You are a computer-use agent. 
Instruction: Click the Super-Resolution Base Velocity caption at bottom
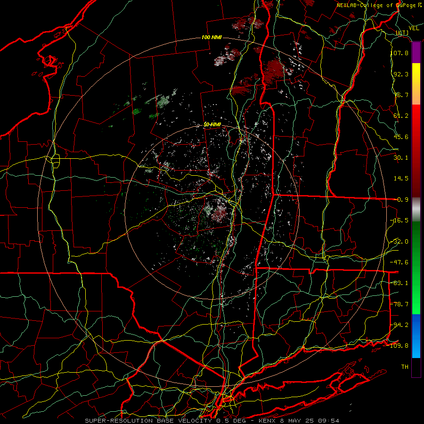(x=212, y=421)
